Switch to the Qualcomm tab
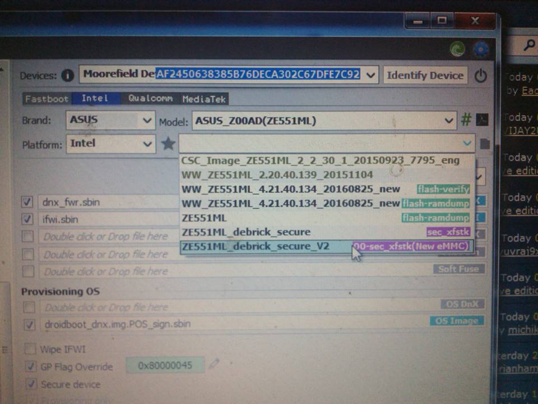 point(150,98)
